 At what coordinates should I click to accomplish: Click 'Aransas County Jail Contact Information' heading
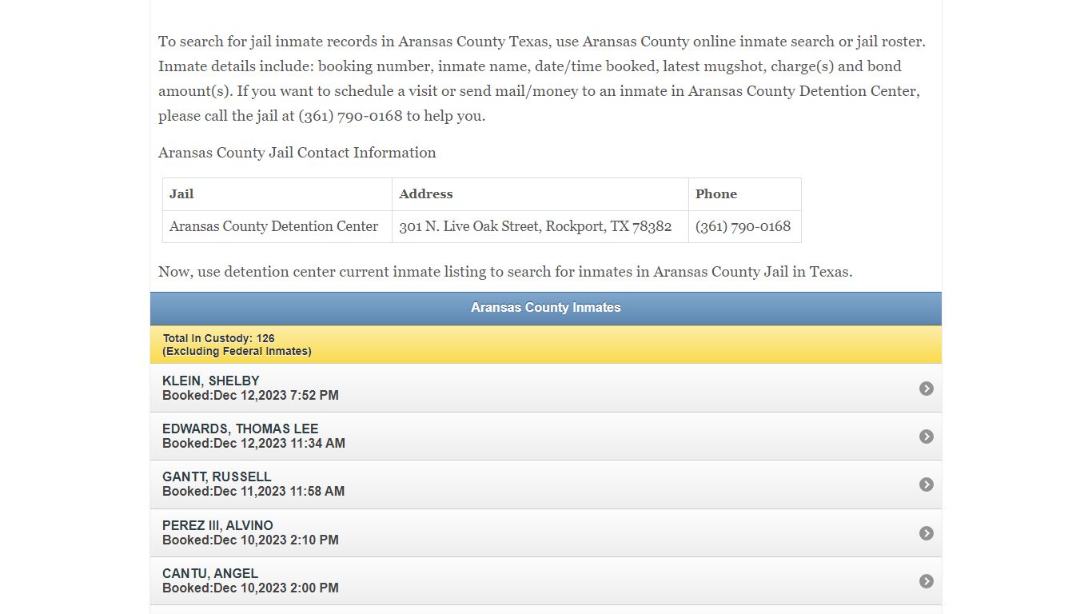click(297, 153)
